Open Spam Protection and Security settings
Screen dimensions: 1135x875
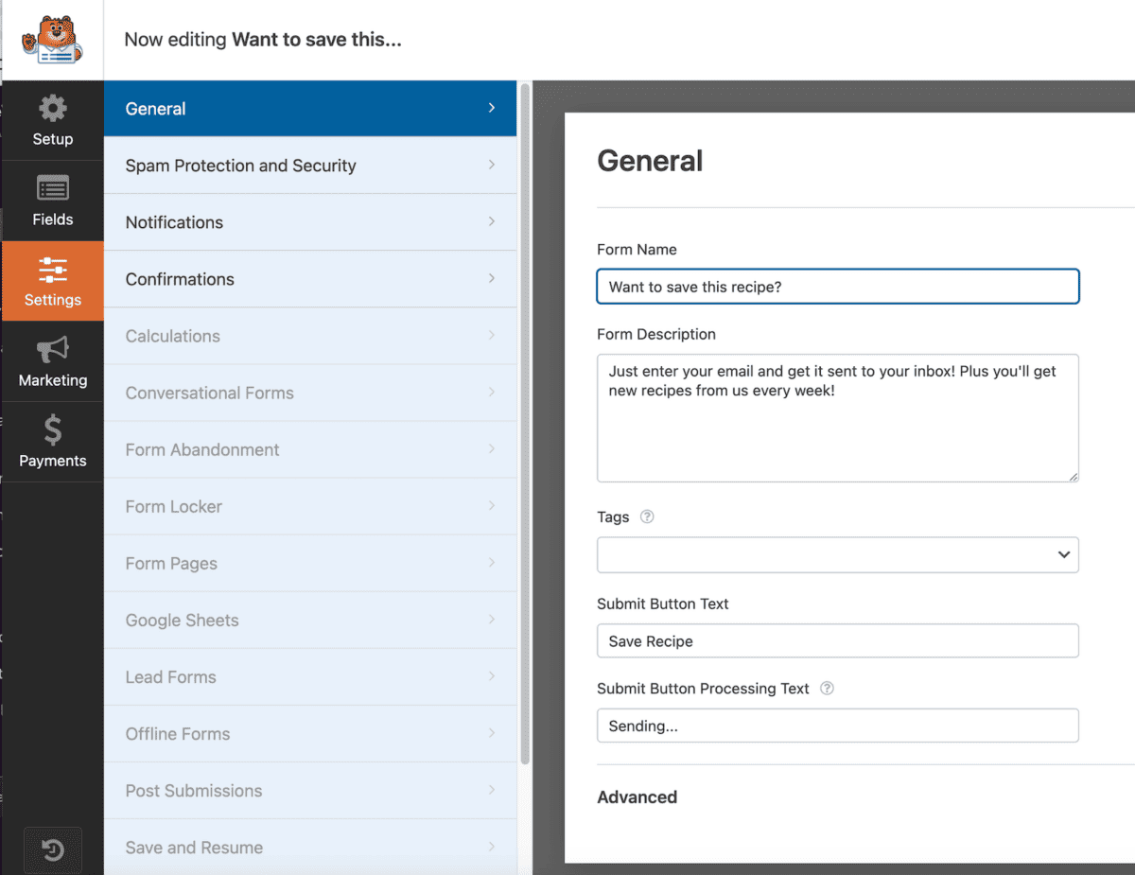click(x=310, y=166)
